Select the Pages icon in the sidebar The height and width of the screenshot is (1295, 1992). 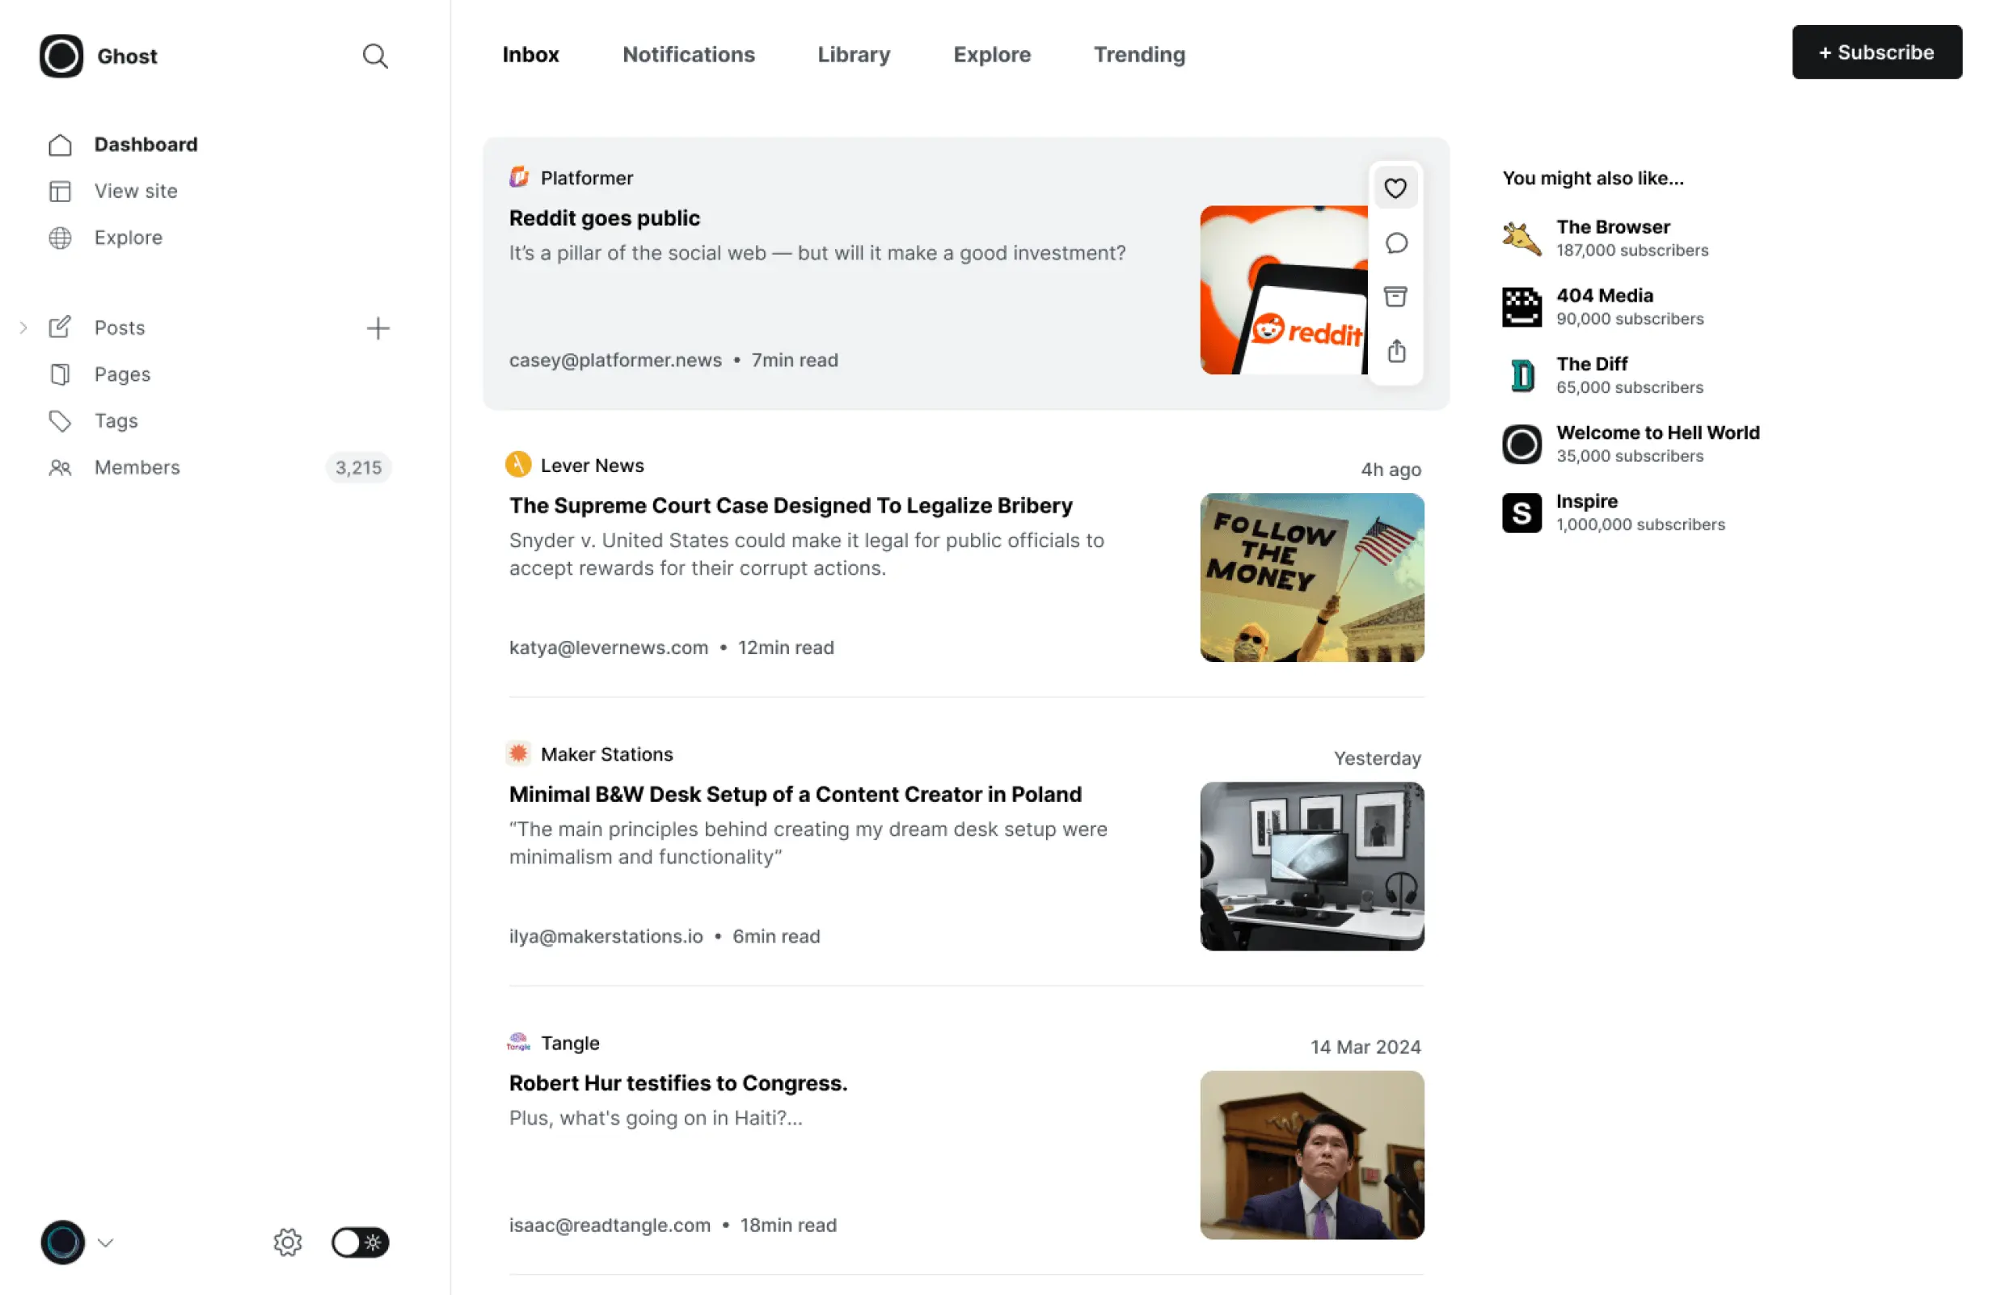[61, 374]
